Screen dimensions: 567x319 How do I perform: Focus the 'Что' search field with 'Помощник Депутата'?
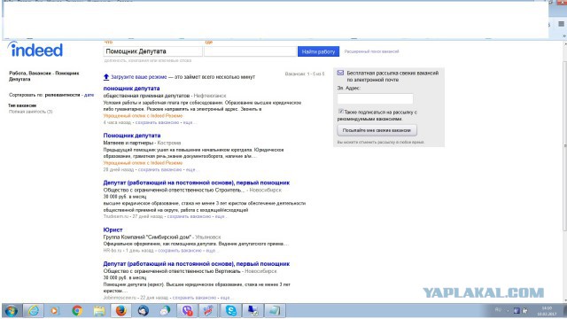click(152, 51)
